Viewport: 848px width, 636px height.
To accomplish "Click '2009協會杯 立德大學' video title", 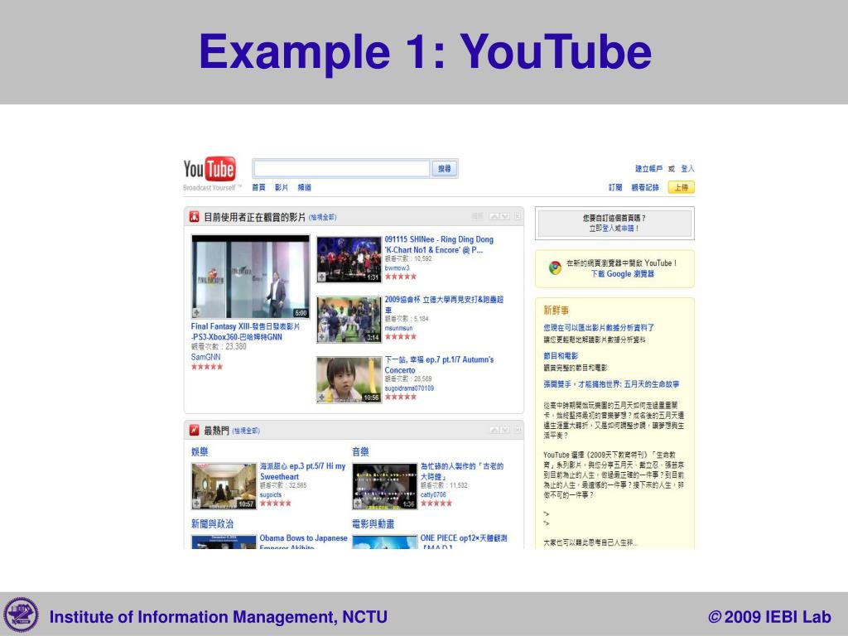I will click(x=444, y=305).
